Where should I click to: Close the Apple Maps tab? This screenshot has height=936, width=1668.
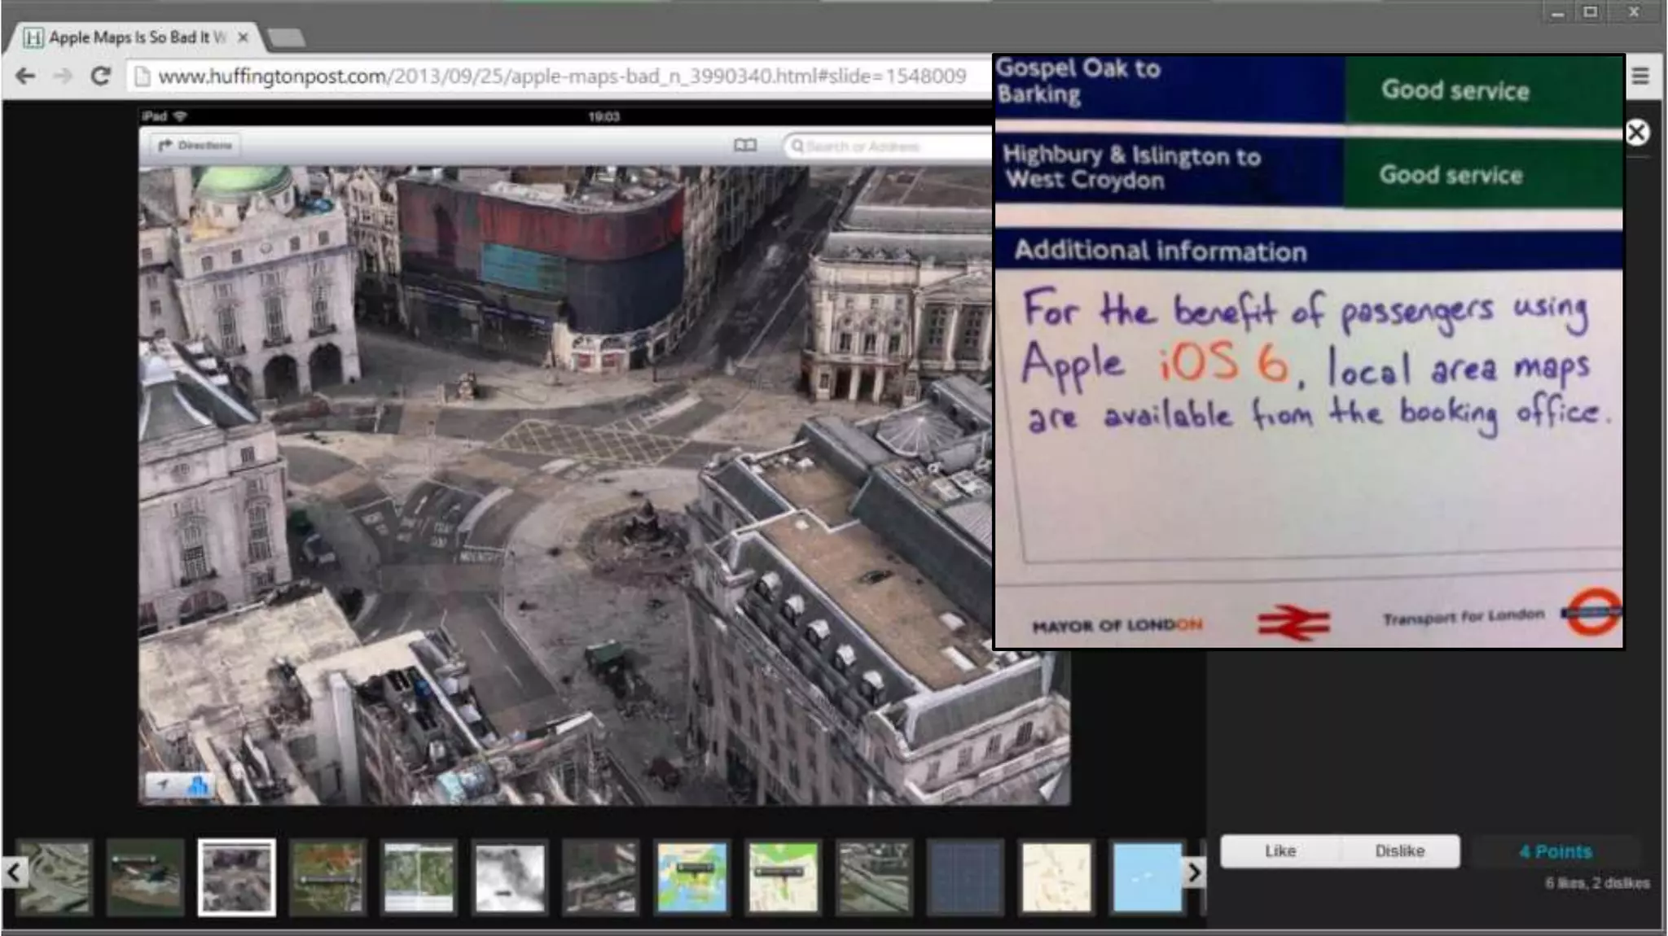pos(243,37)
